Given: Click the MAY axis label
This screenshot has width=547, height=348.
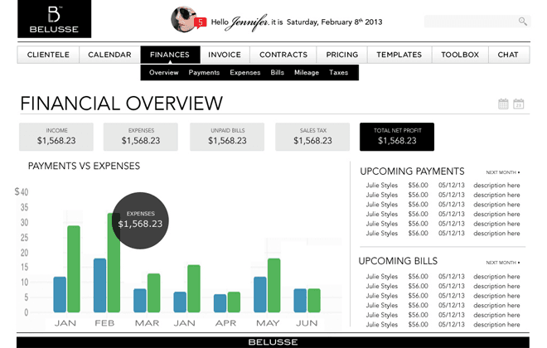Looking at the screenshot, I should pos(268,323).
